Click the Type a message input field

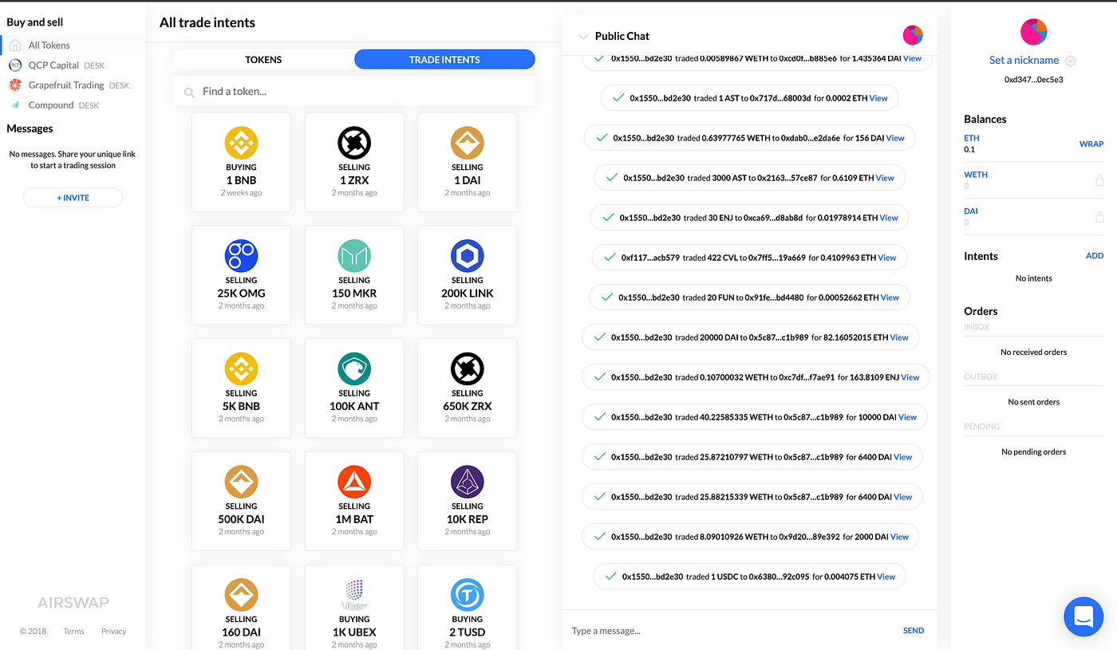click(732, 631)
